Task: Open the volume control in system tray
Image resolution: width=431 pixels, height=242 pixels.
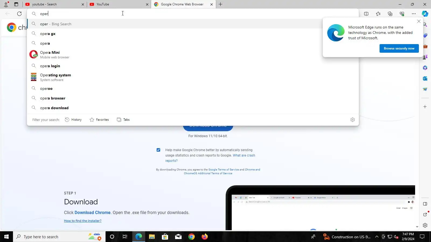Action: pos(396,237)
